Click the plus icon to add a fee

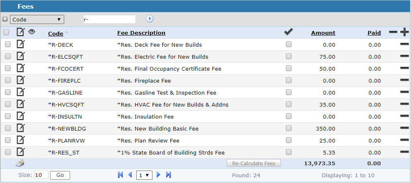pos(404,33)
